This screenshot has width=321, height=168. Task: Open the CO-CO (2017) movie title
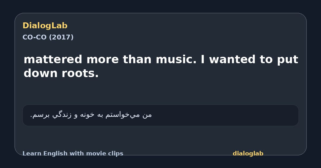48,37
